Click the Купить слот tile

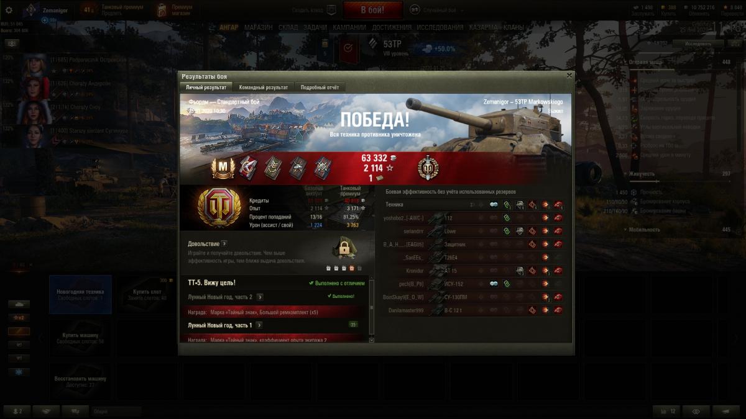[146, 294]
